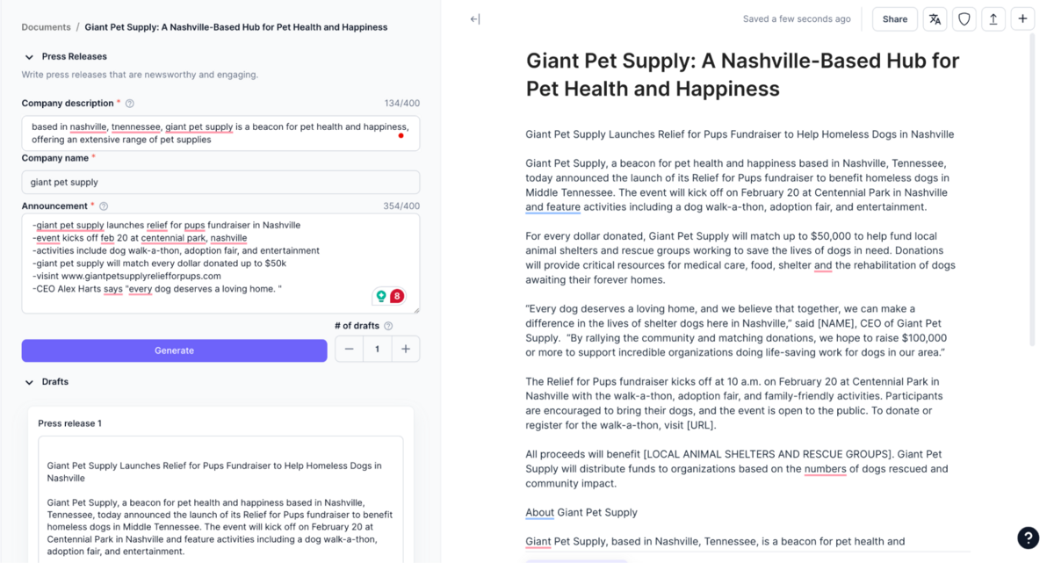This screenshot has height=563, width=1054.
Task: Collapse the Press Releases section
Action: tap(31, 56)
